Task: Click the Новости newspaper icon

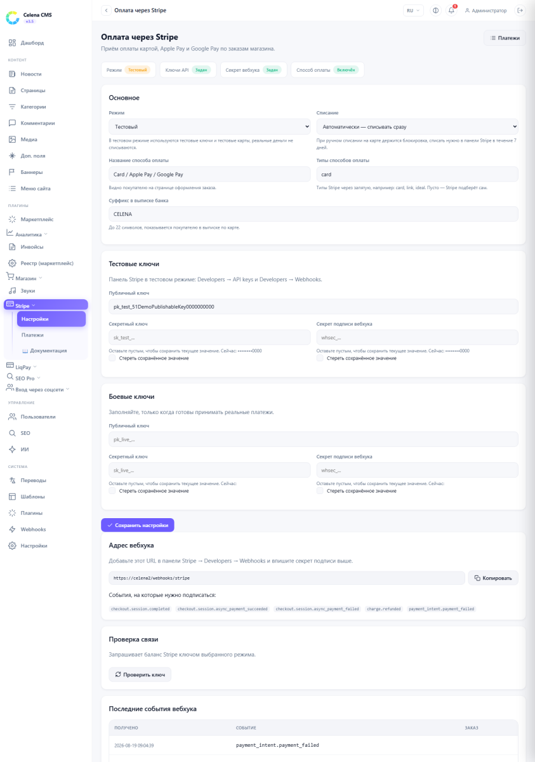Action: tap(12, 74)
